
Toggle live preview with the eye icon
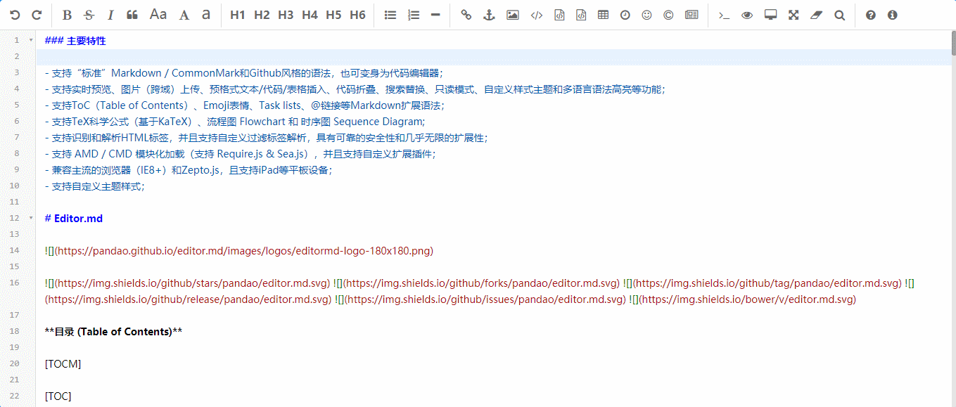pos(746,14)
